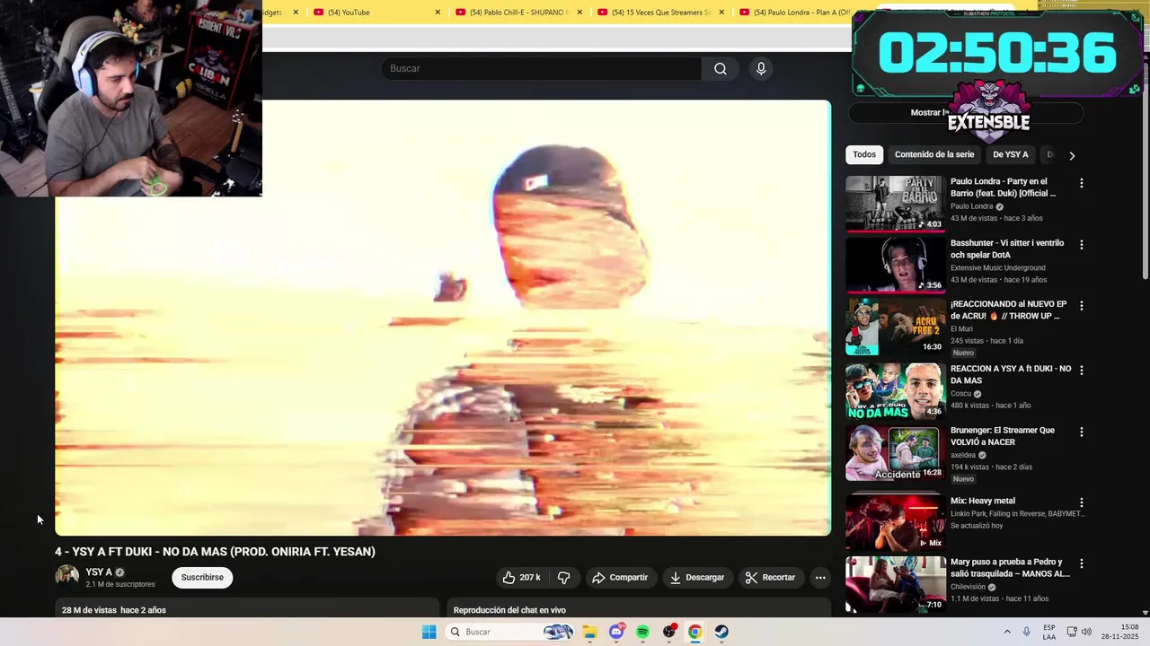Open Discord from taskbar
Viewport: 1150px width, 646px height.
click(616, 632)
